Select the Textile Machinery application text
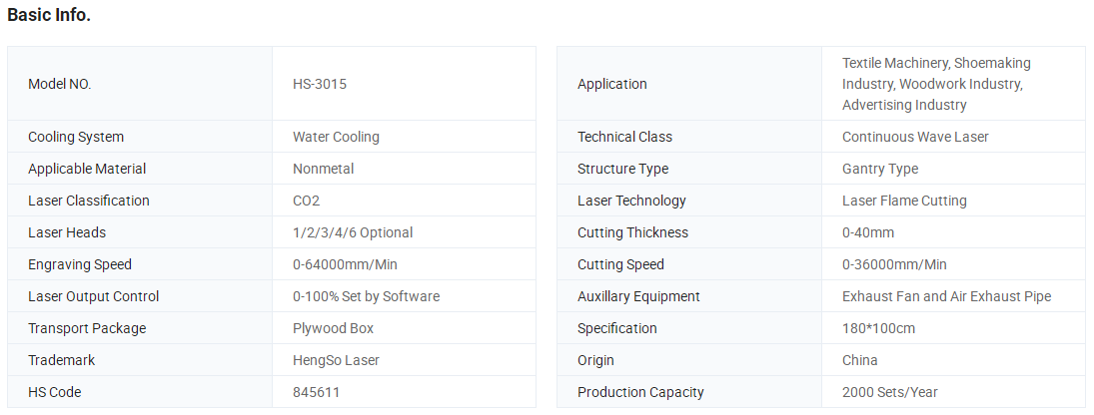The image size is (1094, 415). (895, 64)
